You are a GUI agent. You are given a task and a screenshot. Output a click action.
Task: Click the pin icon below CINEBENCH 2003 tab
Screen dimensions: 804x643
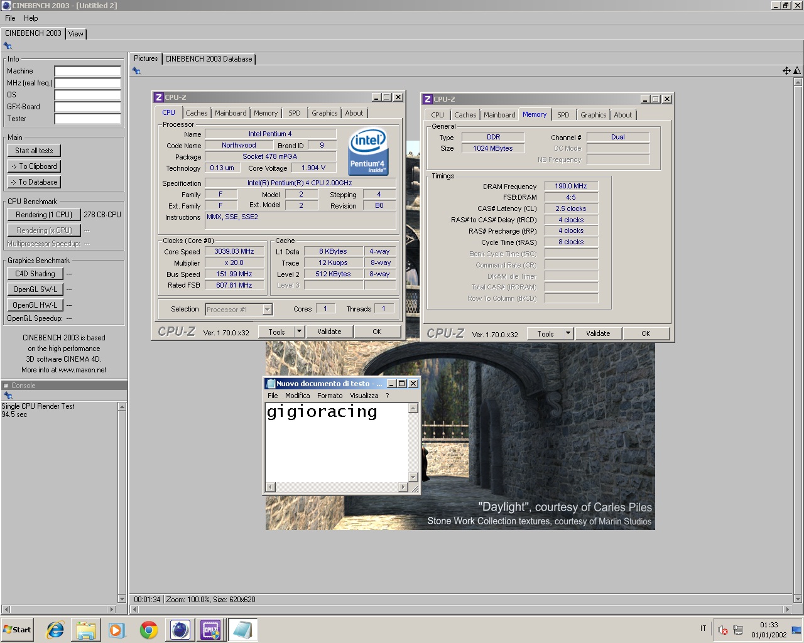click(x=8, y=46)
